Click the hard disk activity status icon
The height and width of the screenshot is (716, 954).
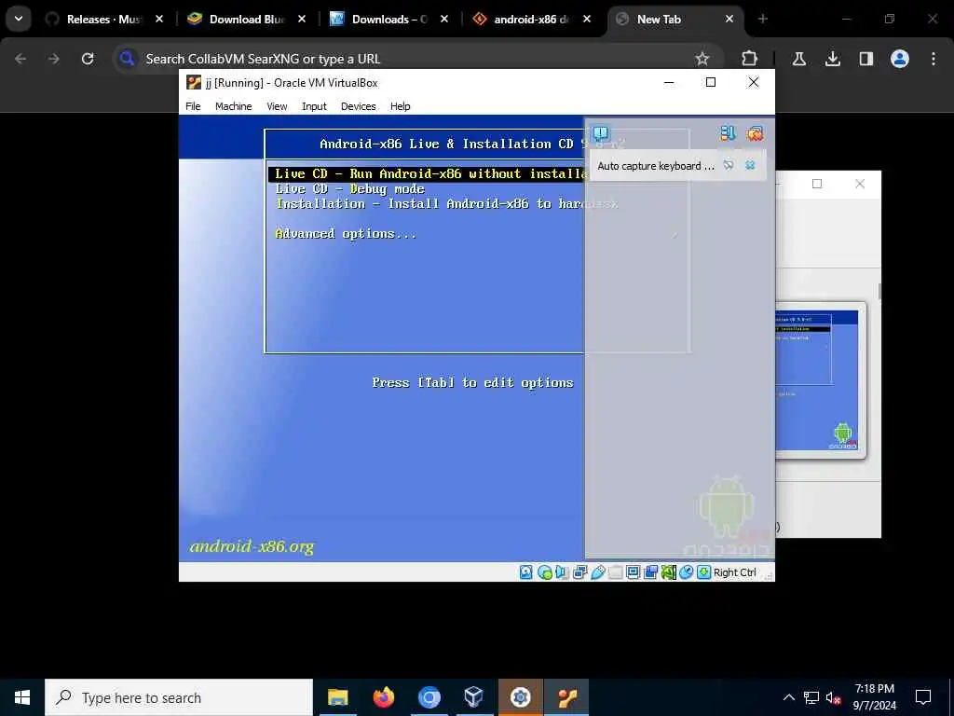click(526, 572)
